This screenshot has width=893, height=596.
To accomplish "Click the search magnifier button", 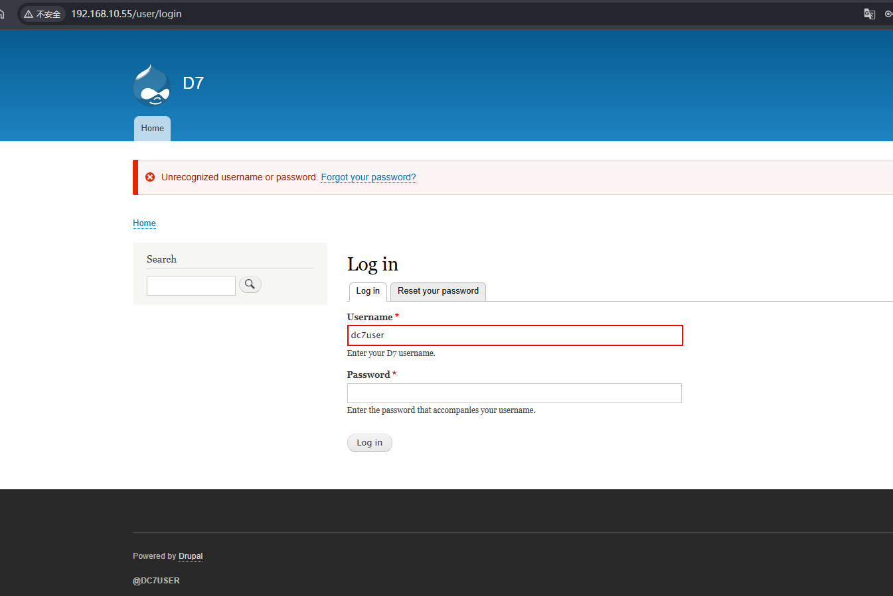I will tap(250, 284).
